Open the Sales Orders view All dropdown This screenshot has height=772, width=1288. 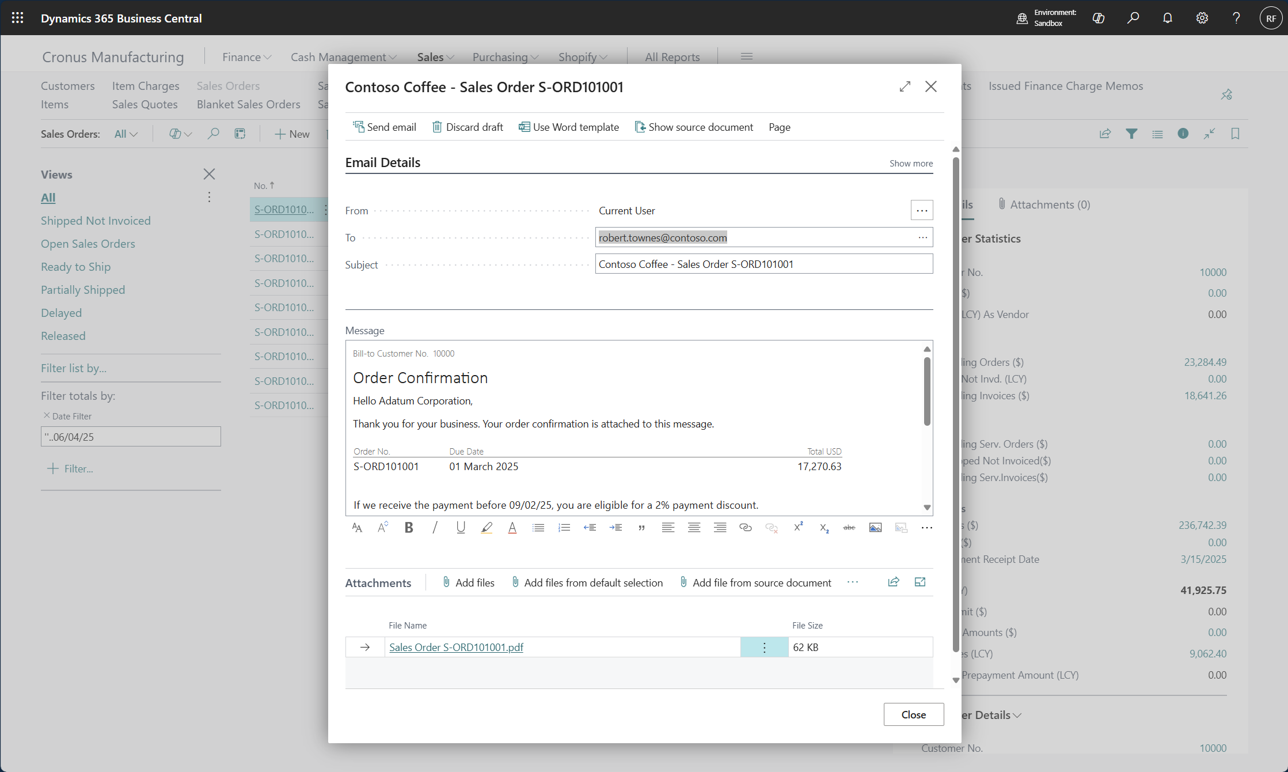[x=126, y=134]
